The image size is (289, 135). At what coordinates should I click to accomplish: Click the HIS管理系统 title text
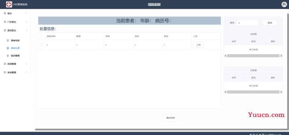click(x=20, y=4)
